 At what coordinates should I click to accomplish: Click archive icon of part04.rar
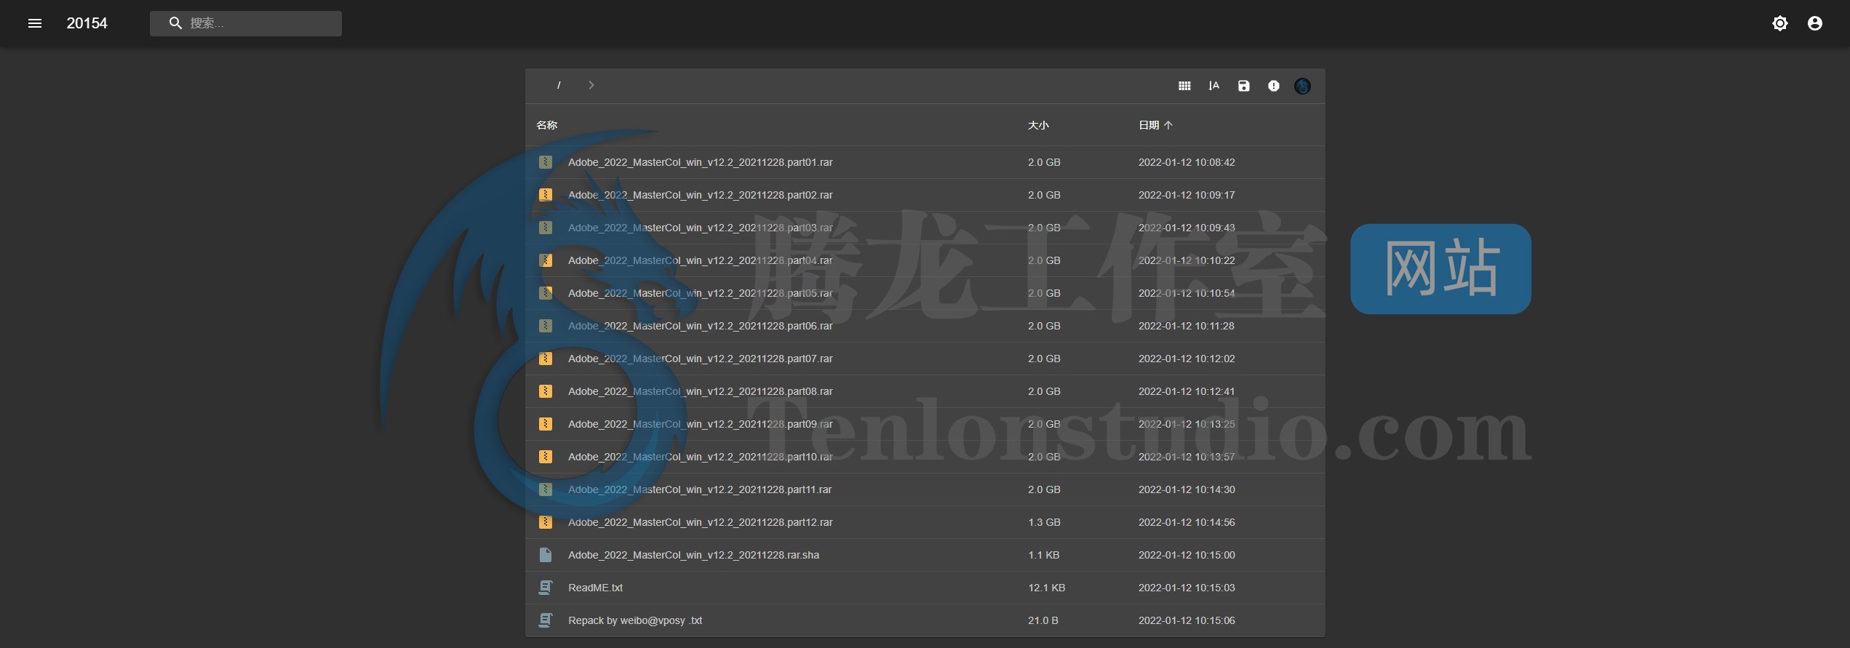tap(545, 260)
